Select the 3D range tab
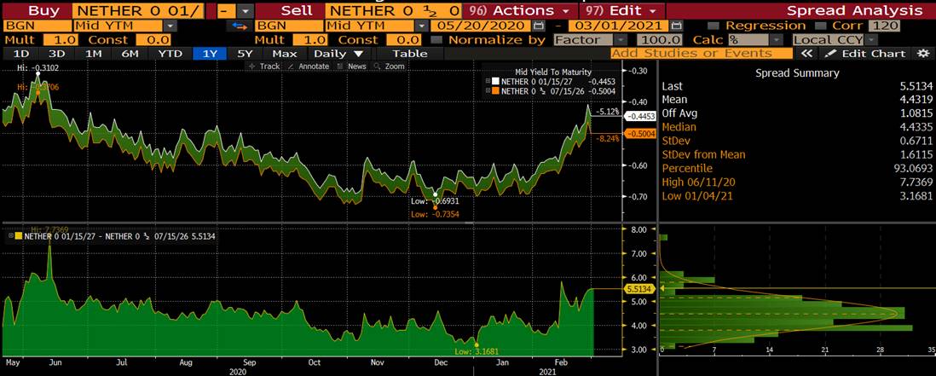 [x=57, y=53]
